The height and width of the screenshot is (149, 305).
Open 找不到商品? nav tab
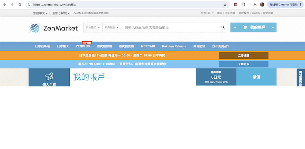click(221, 46)
